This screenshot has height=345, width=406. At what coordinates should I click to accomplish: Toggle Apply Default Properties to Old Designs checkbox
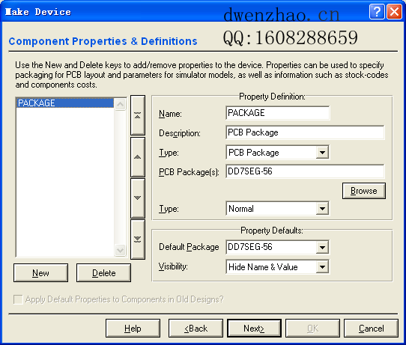click(x=18, y=299)
